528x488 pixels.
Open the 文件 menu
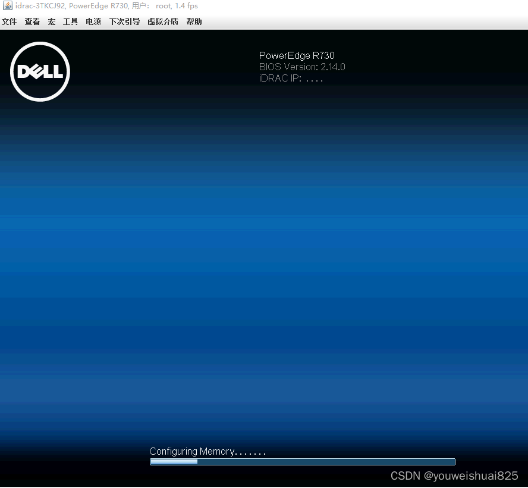(x=9, y=21)
